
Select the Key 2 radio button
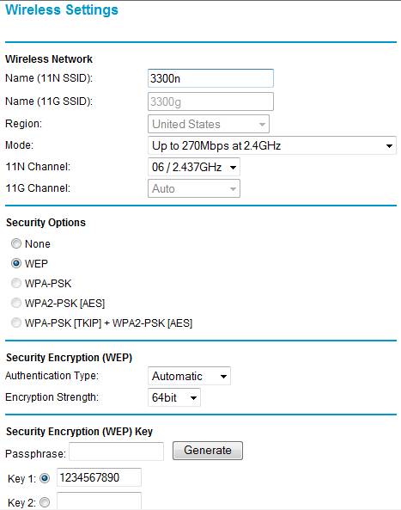(x=45, y=502)
